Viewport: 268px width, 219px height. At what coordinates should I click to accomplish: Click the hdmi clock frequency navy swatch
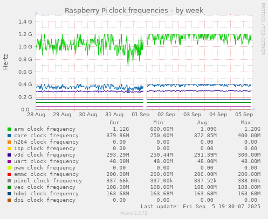click(9, 194)
